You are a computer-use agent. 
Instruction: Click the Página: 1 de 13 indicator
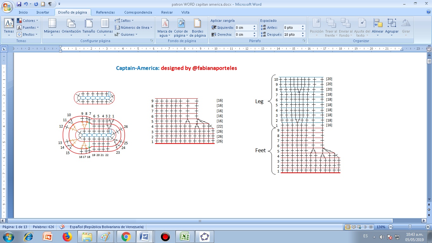15,227
